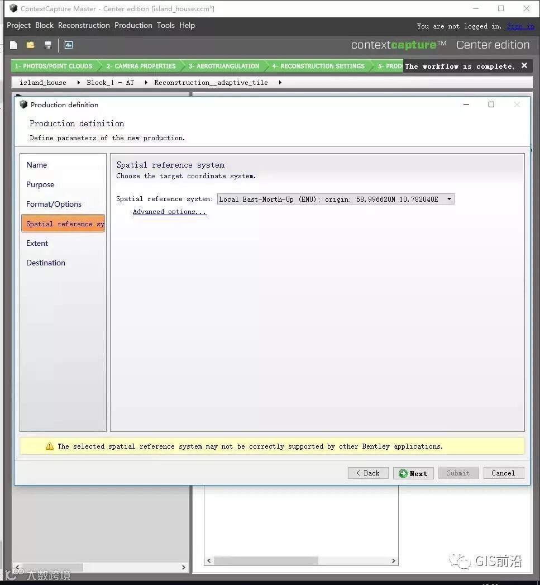Maximize the Production definition dialog
The image size is (540, 585).
click(491, 104)
